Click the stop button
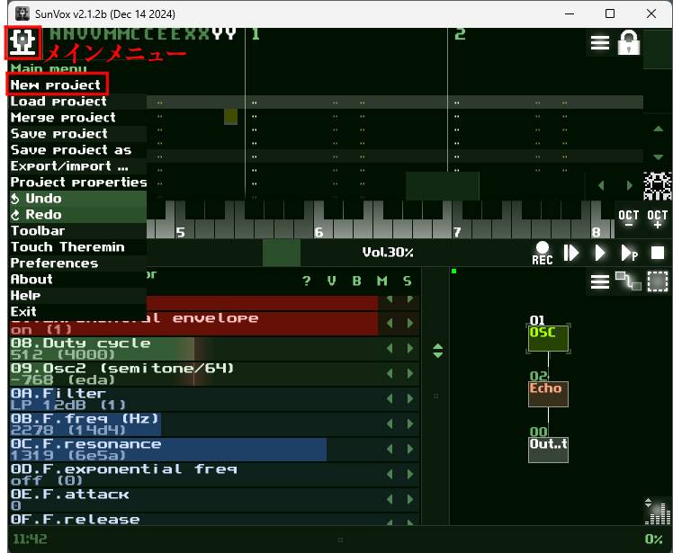This screenshot has width=673, height=553. coord(658,253)
